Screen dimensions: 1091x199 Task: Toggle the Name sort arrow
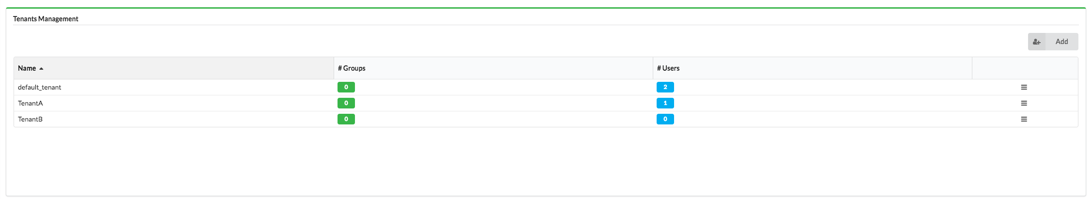point(41,69)
